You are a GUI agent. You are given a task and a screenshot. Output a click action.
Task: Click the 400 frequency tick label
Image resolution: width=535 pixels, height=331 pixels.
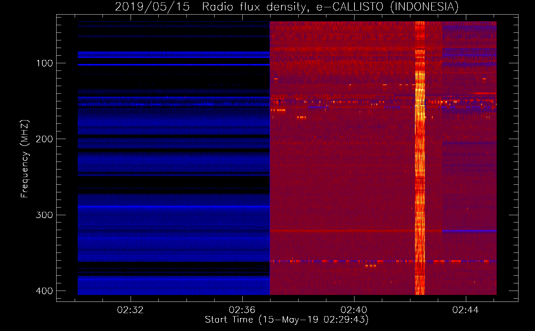[x=45, y=291]
